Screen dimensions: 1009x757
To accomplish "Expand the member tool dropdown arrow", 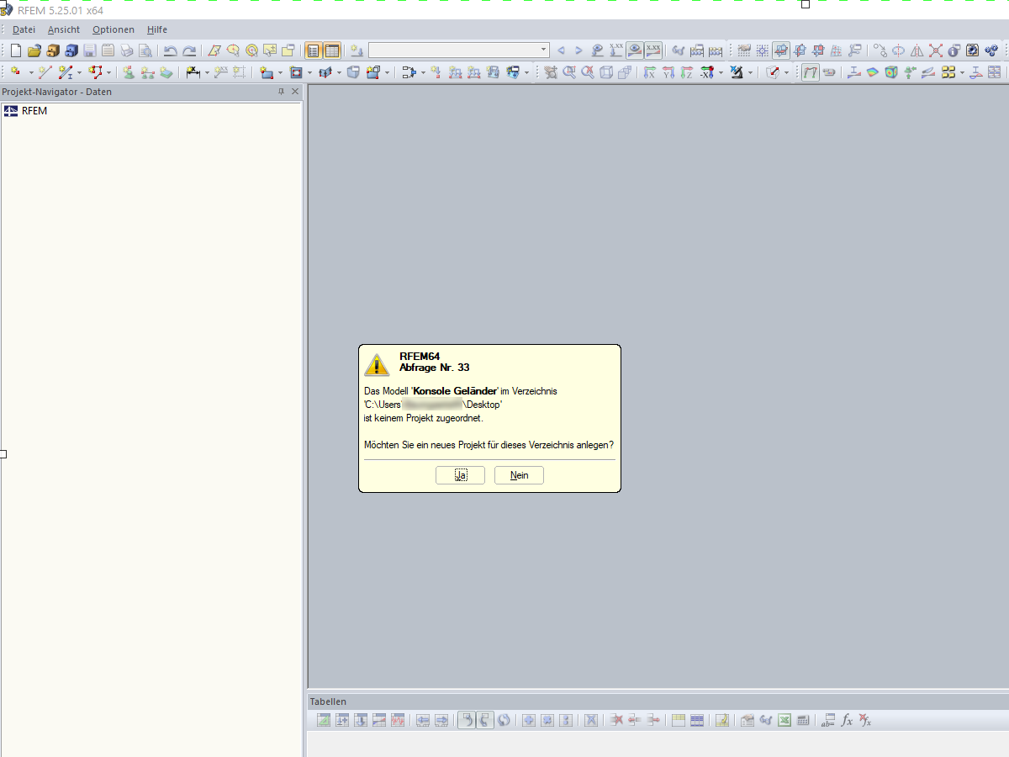I will pos(79,72).
